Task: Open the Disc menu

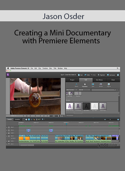Action: [51, 68]
